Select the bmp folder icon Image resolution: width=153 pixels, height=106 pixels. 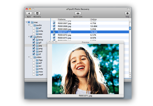point(37,40)
